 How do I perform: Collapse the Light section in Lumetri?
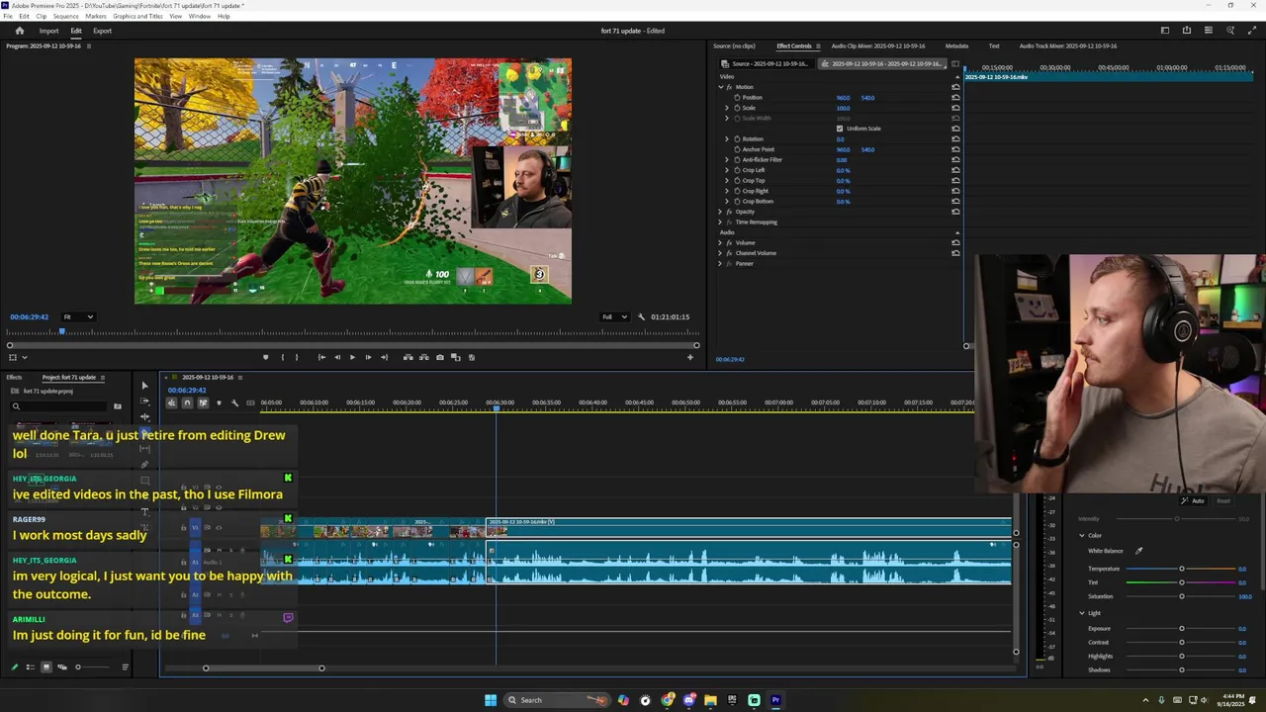[x=1082, y=613]
